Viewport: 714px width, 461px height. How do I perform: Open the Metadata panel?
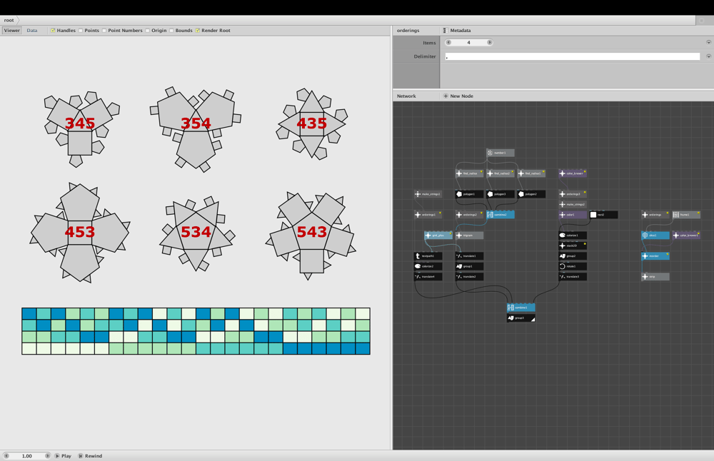tap(457, 31)
